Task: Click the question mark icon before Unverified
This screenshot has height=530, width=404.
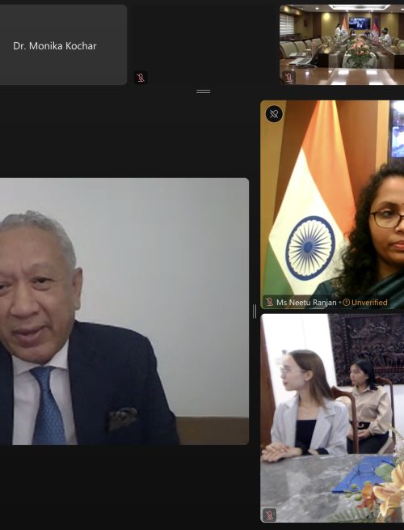Action: point(346,302)
